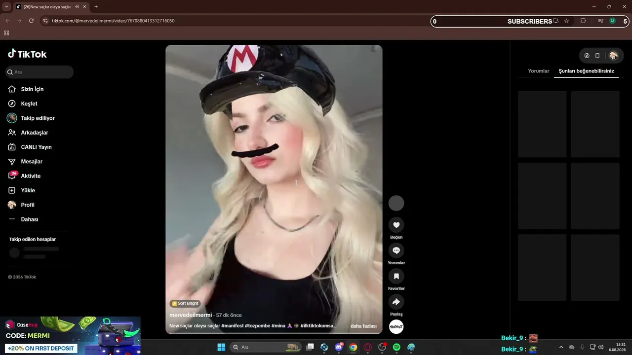Open Mesajlar messages inbox
The height and width of the screenshot is (355, 632).
[25, 161]
